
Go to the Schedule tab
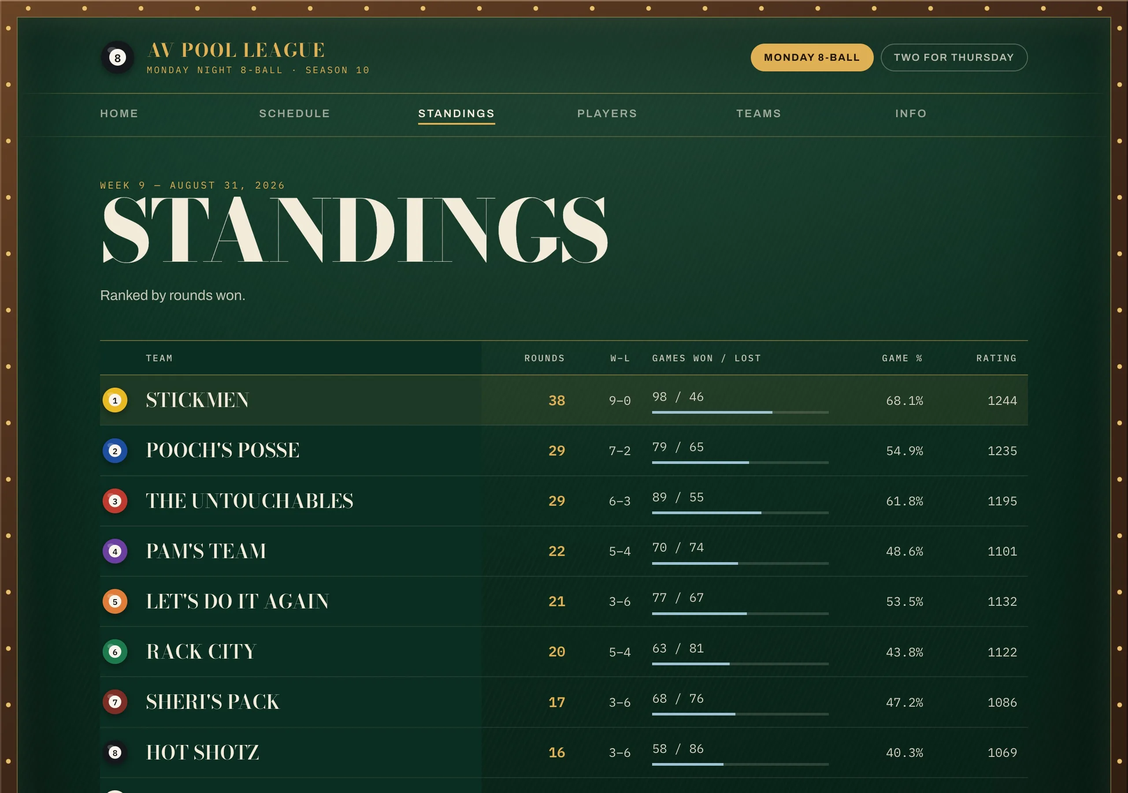[x=294, y=114]
